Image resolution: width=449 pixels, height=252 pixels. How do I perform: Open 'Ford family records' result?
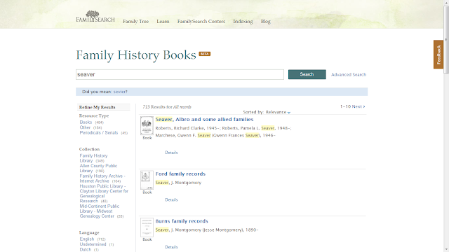(x=180, y=174)
